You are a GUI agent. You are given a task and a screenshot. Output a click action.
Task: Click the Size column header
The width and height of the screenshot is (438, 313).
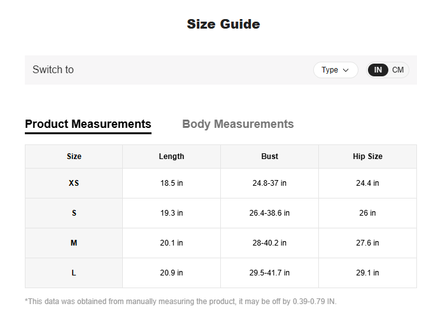(74, 156)
